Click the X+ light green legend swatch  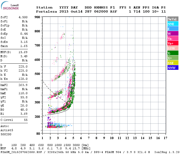(173, 58)
